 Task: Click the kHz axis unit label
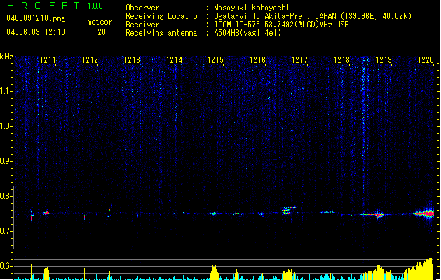click(x=6, y=57)
